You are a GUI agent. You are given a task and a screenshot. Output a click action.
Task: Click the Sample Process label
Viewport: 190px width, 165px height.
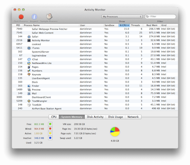pos(49,22)
